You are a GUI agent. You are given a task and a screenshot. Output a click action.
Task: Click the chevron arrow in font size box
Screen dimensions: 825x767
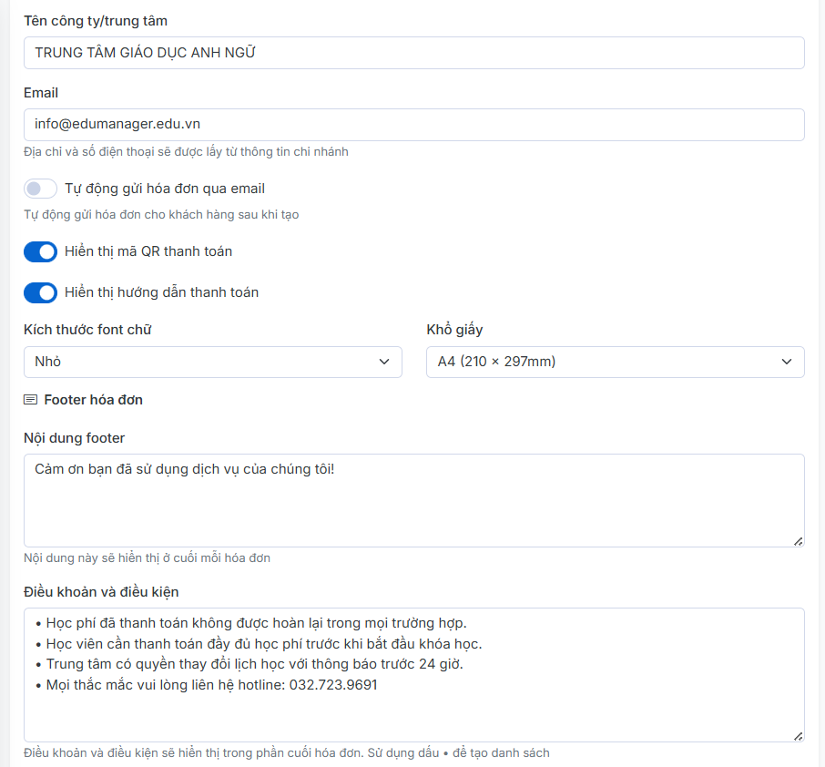coord(383,362)
